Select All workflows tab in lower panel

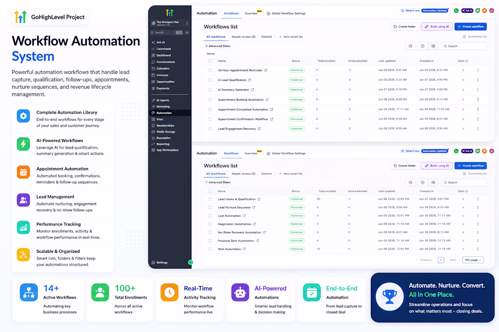(x=215, y=174)
